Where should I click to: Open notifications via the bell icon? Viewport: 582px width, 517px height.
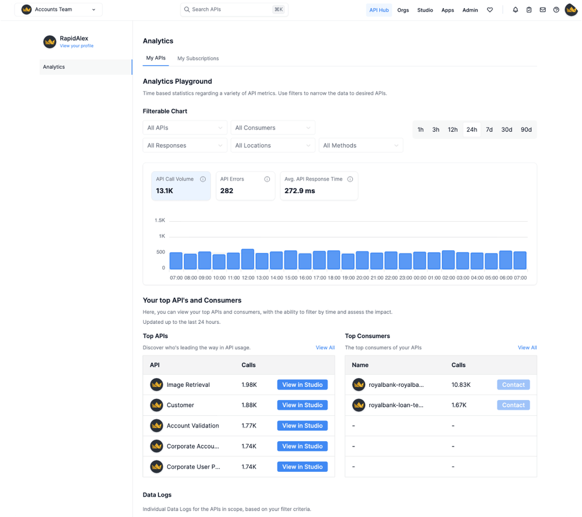[x=515, y=9]
